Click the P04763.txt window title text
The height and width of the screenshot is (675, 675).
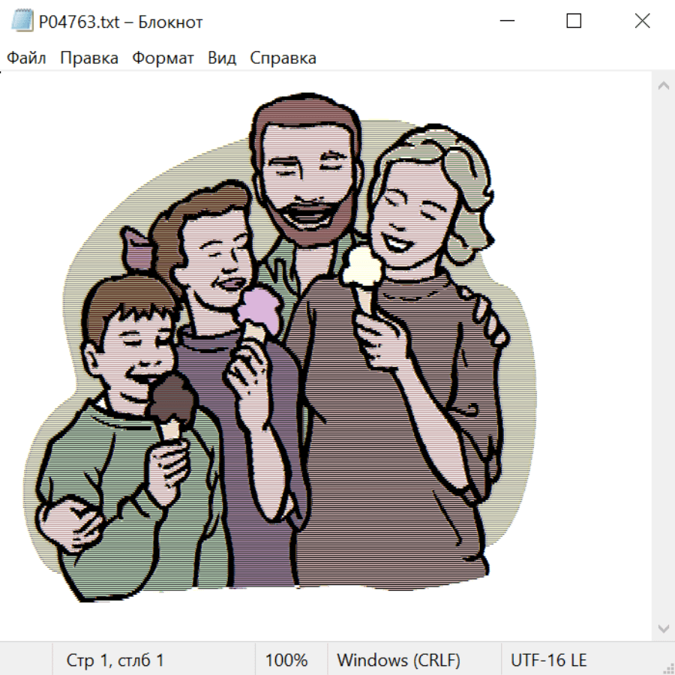click(x=121, y=22)
